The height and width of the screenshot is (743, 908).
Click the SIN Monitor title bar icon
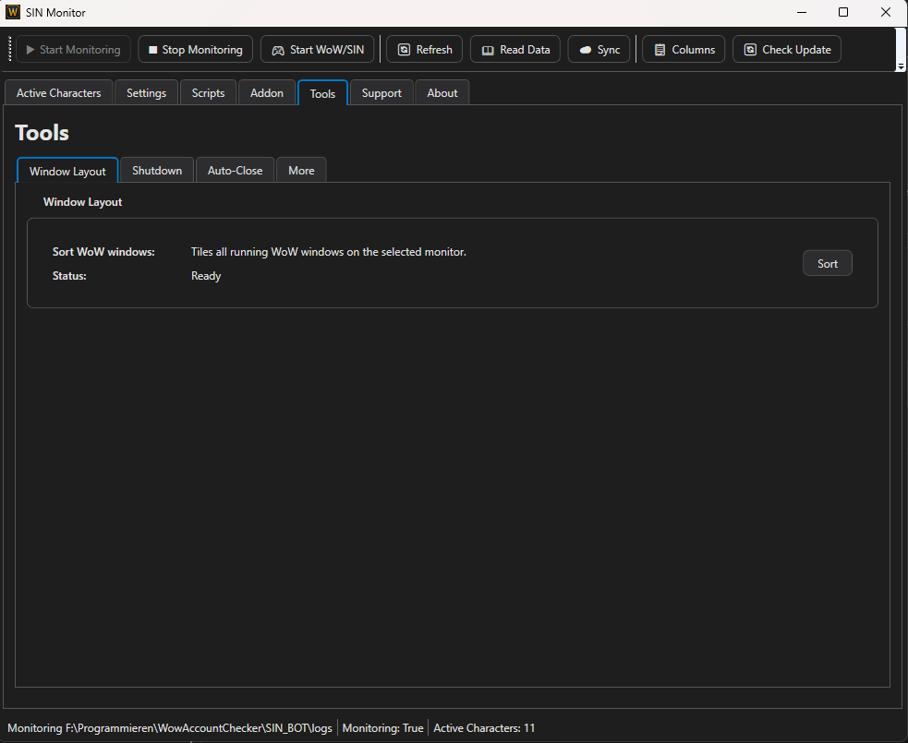point(13,12)
